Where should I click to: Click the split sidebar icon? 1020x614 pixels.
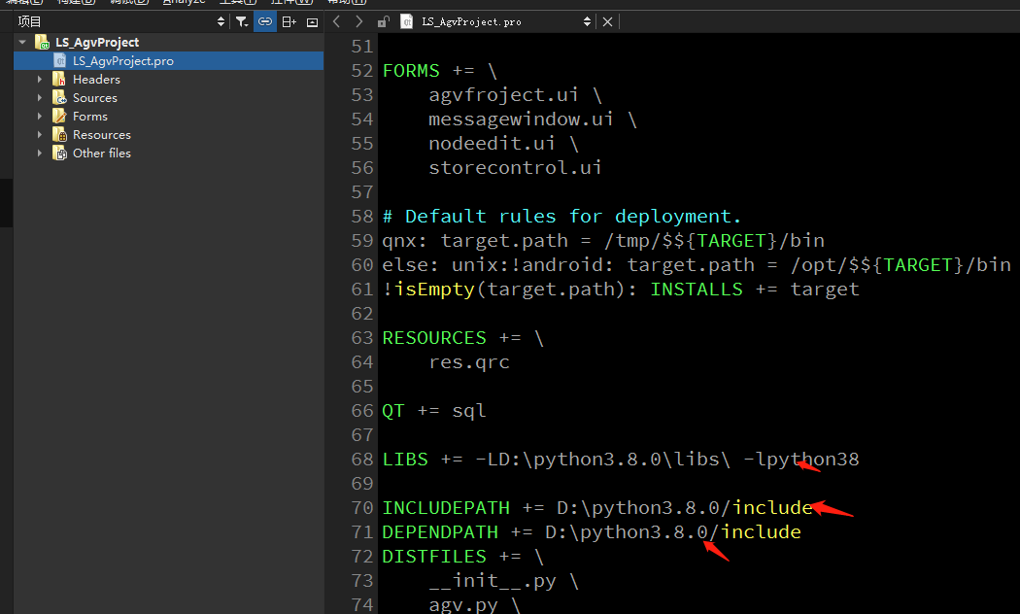pos(289,22)
